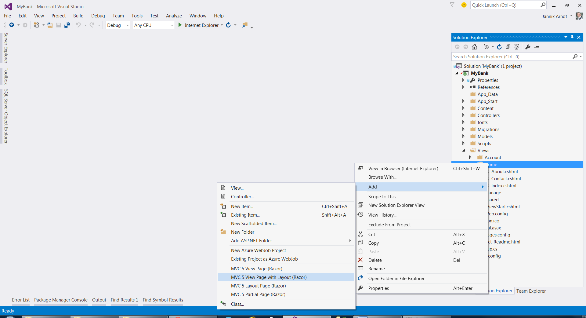Viewport: 586px width, 318px height.
Task: Expand the Models folder node
Action: pyautogui.click(x=463, y=136)
